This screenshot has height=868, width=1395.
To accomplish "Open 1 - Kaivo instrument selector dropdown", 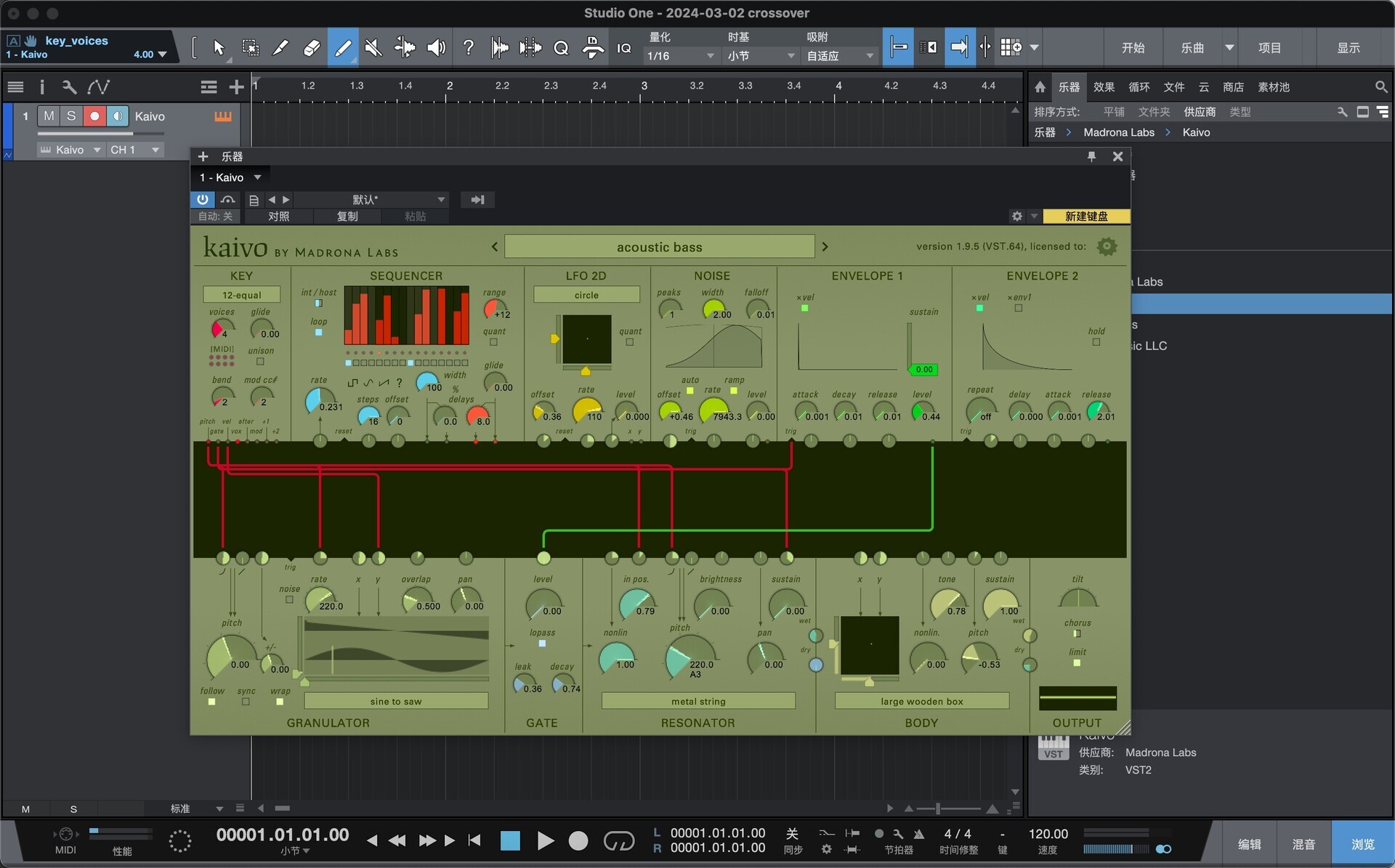I will click(x=230, y=177).
